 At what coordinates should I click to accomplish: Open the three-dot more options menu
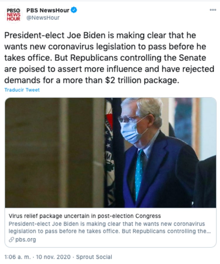coord(213,10)
